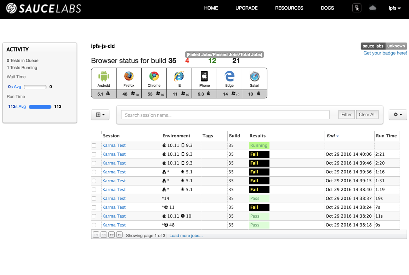Go to the first page of jobs
The image size is (409, 275).
tap(96, 235)
